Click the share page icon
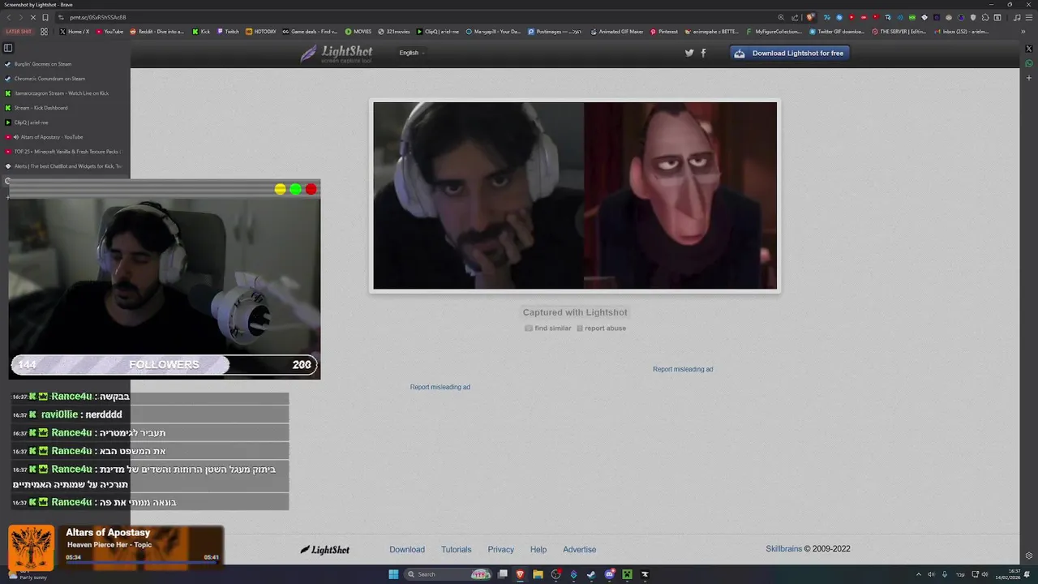This screenshot has height=584, width=1038. tap(795, 17)
